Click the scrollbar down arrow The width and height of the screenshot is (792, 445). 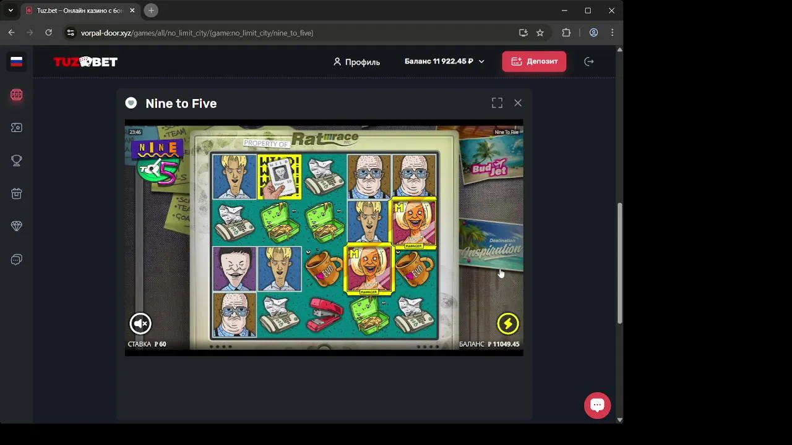tap(619, 420)
